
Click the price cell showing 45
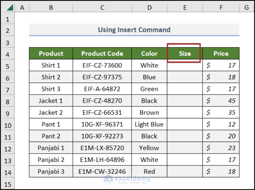coord(221,101)
